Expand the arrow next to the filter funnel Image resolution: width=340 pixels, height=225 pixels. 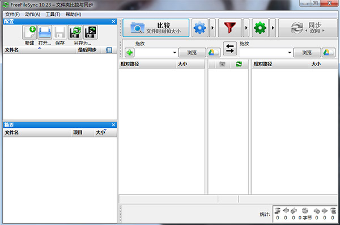tap(246, 28)
